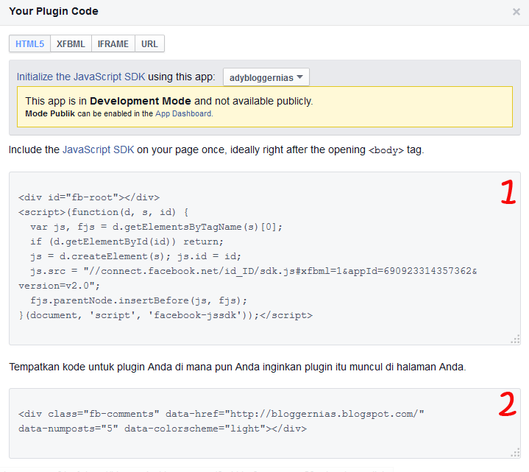Click inside the fb-root SDK code box
529x472 pixels.
[265, 258]
